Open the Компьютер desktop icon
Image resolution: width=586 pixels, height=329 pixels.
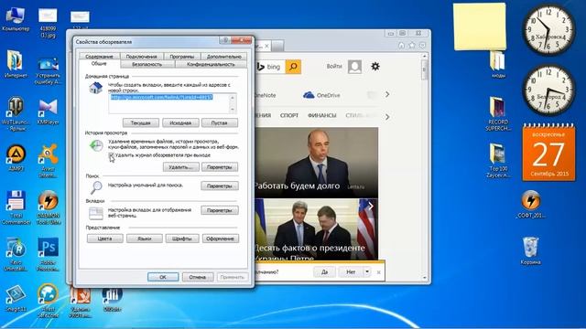tap(16, 19)
